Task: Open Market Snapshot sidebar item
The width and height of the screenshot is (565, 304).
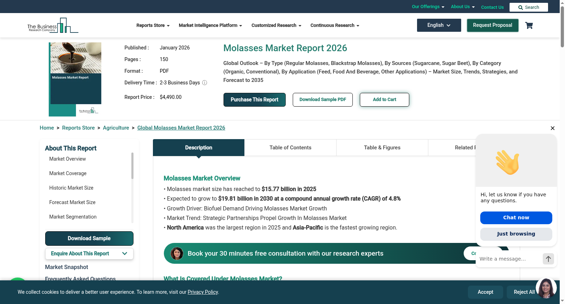Action: coord(66,267)
